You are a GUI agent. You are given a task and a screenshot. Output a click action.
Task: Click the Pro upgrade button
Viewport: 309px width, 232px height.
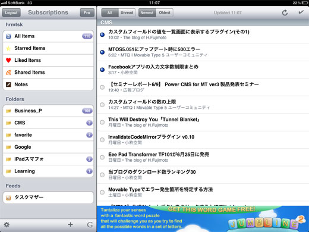87,12
